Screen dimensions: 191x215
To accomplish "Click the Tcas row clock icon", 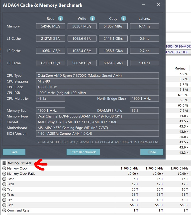I will (x=4, y=179).
